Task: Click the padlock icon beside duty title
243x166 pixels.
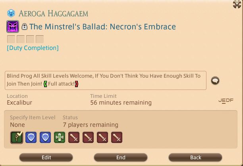Action: (24, 27)
